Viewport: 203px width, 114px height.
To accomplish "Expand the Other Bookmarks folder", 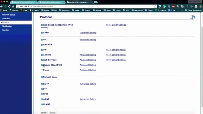I will 193,10.
